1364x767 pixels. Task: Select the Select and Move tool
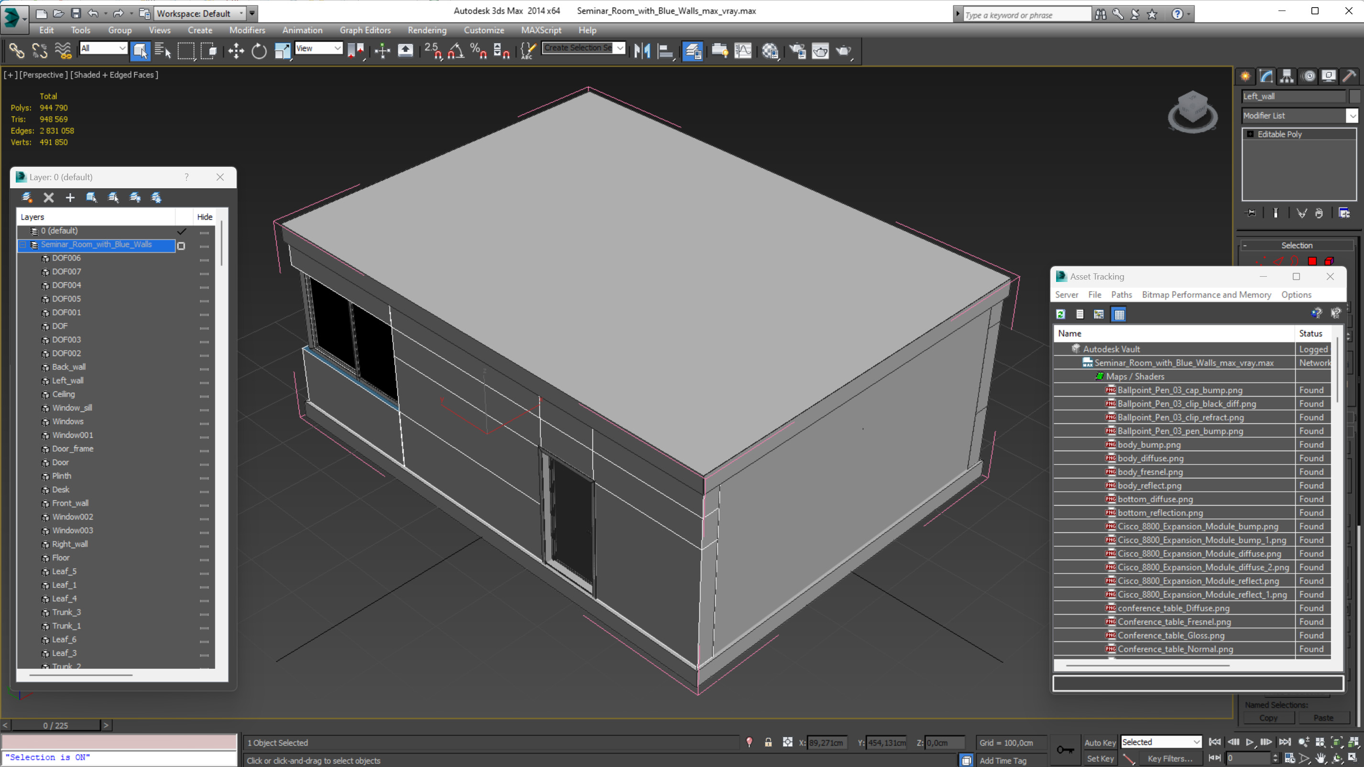click(x=236, y=51)
